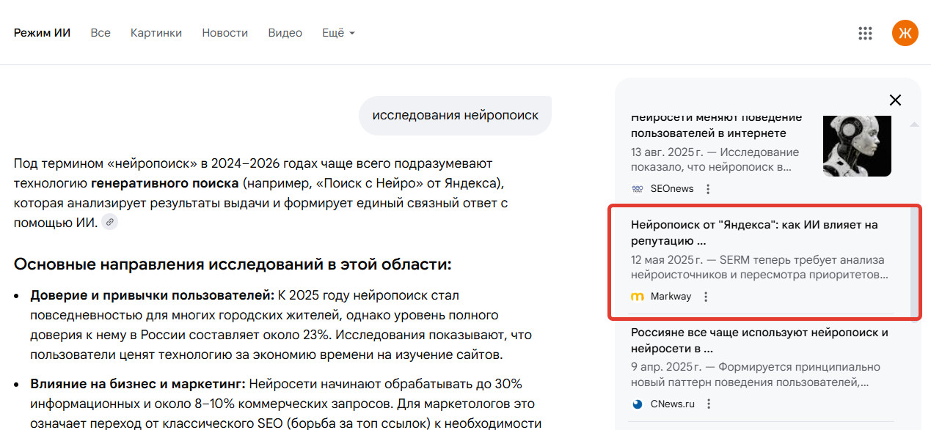Close the sources side panel
Viewport: 931px width, 430px height.
pyautogui.click(x=895, y=100)
